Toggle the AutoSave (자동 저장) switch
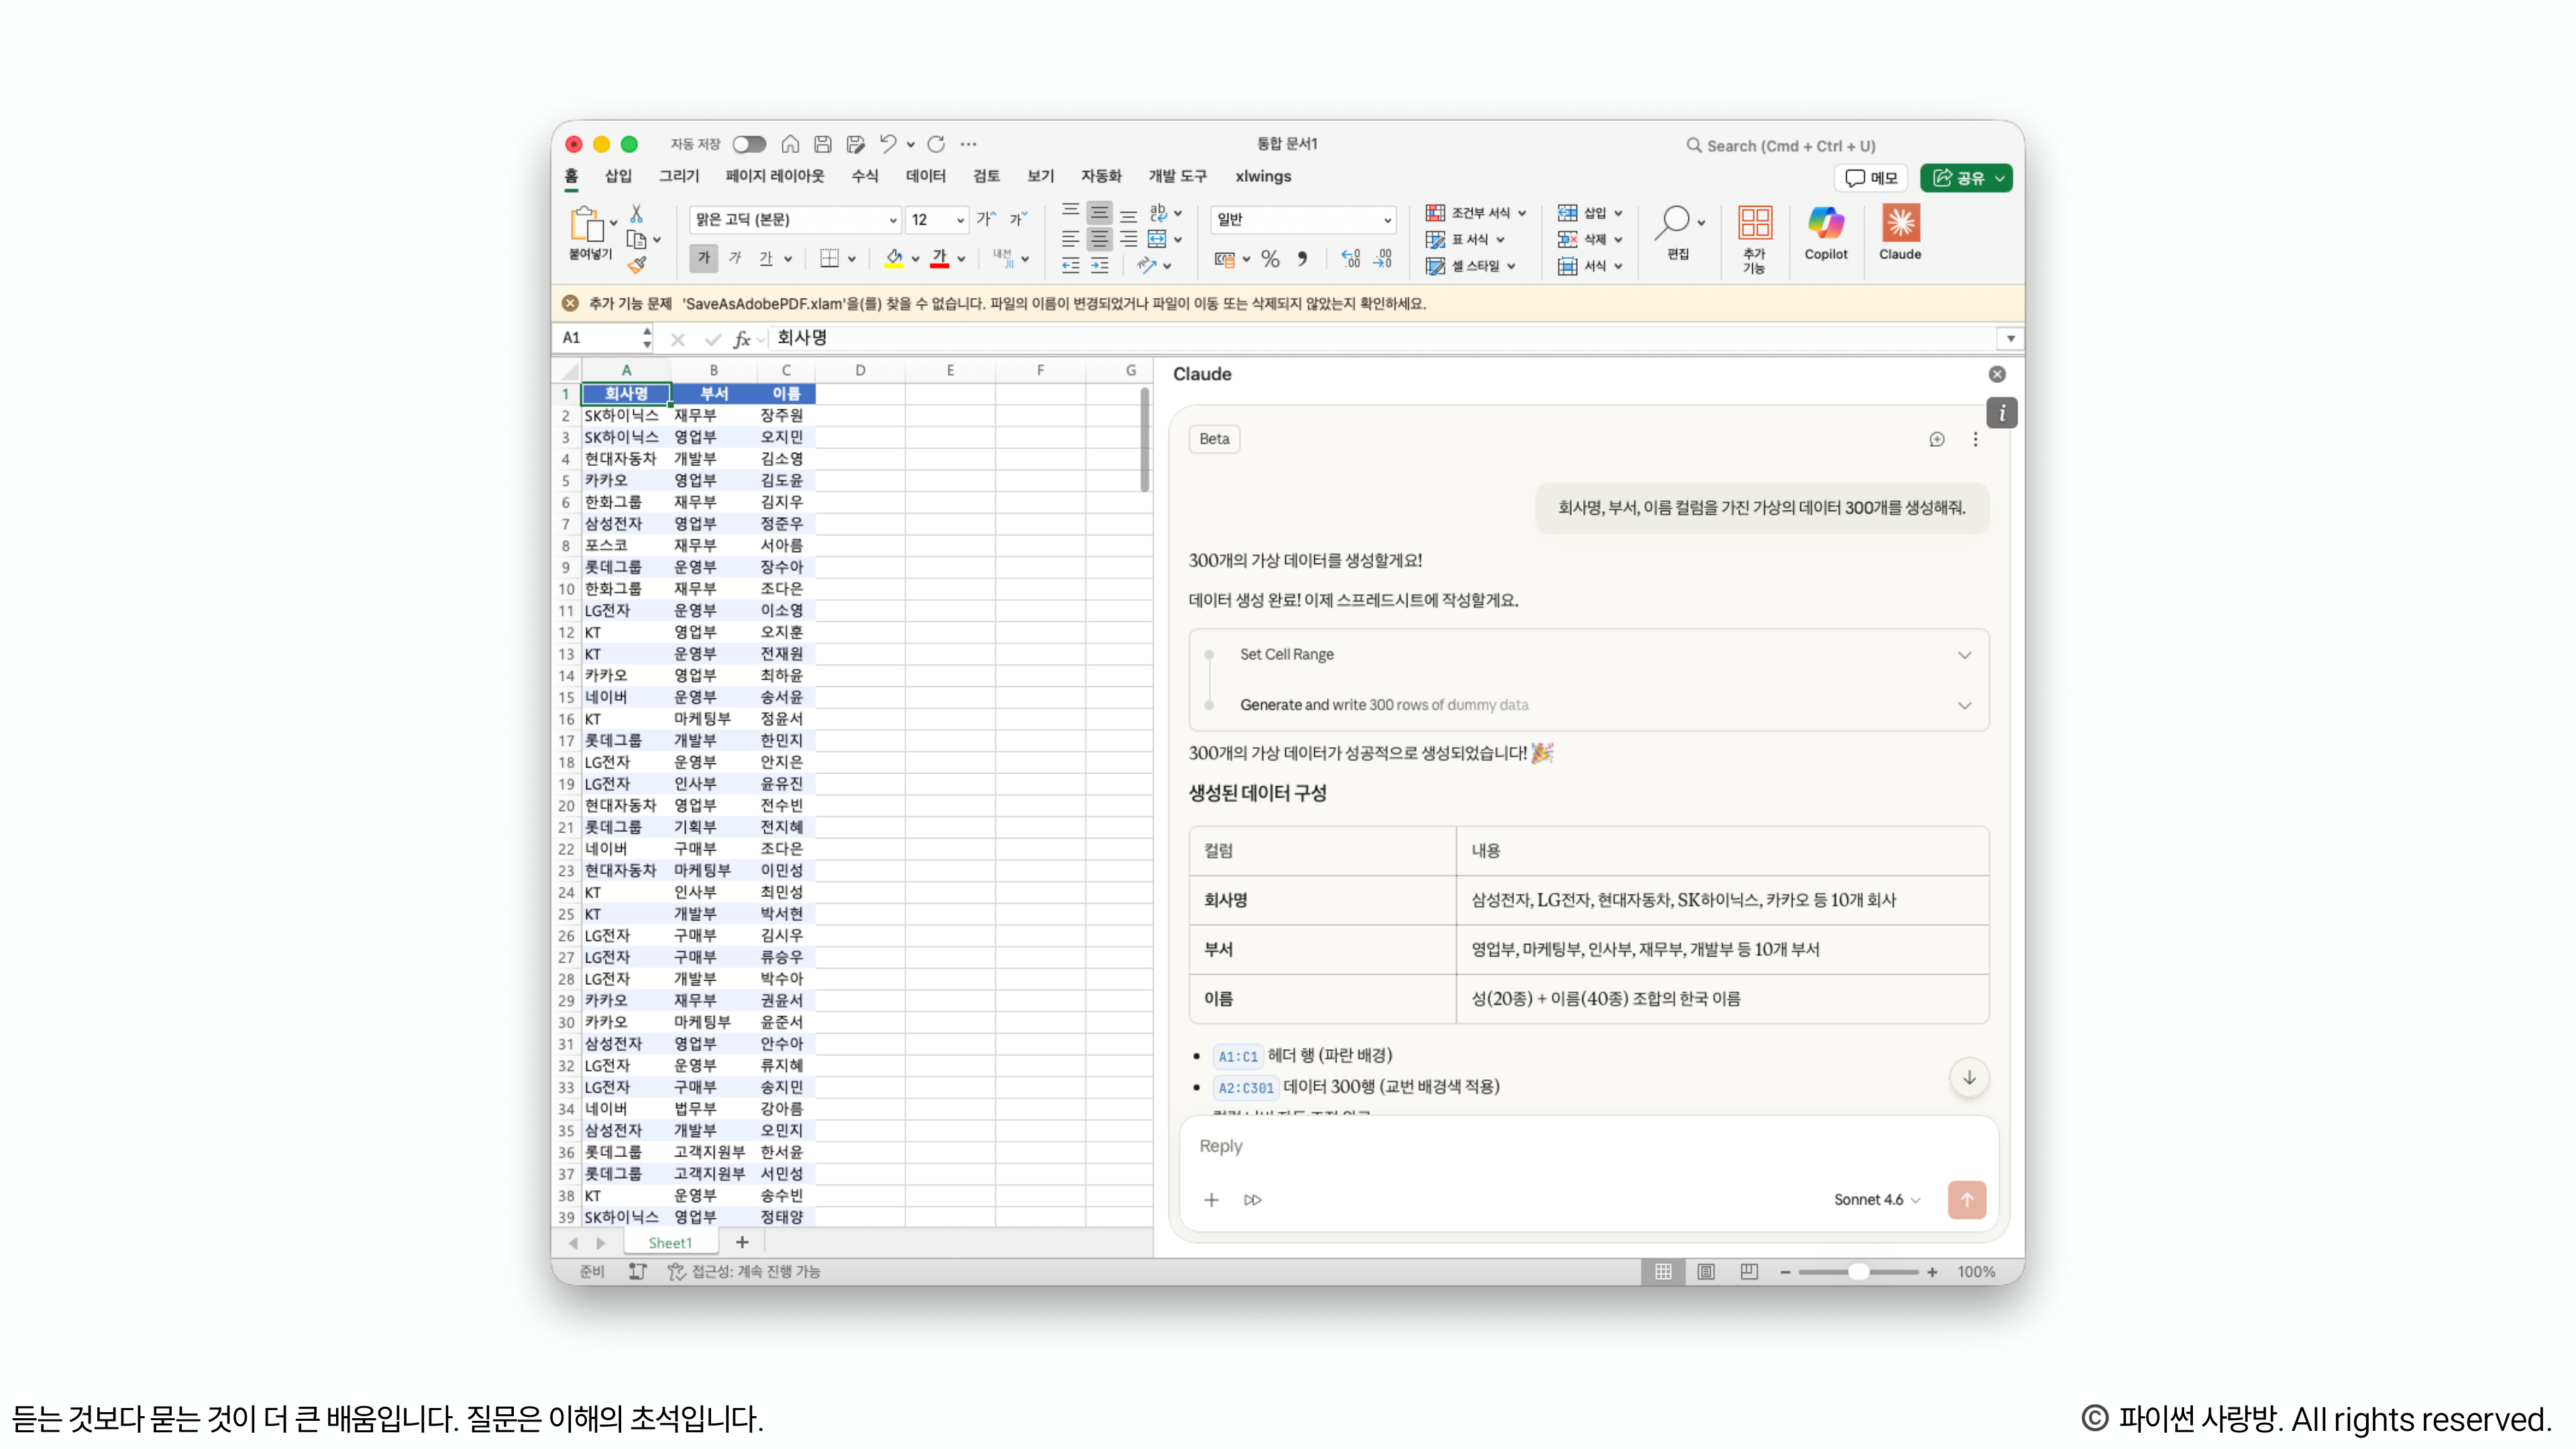The height and width of the screenshot is (1449, 2576). pyautogui.click(x=748, y=144)
